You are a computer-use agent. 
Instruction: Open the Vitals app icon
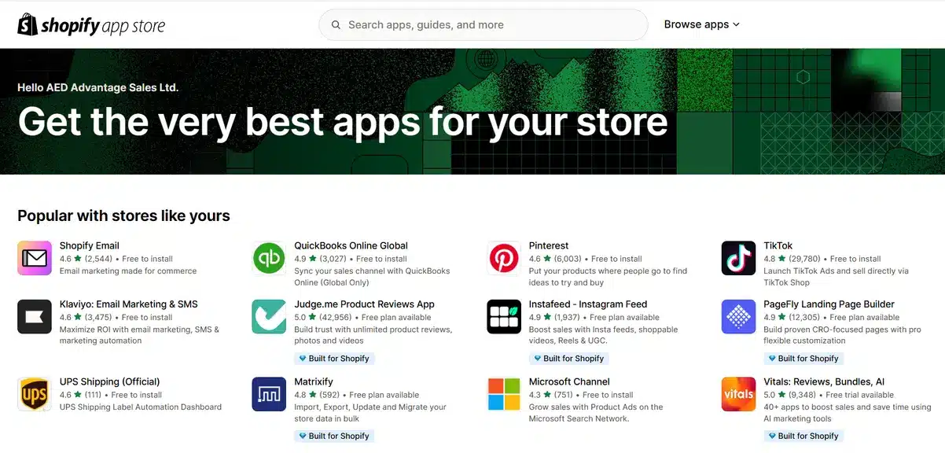(x=738, y=394)
